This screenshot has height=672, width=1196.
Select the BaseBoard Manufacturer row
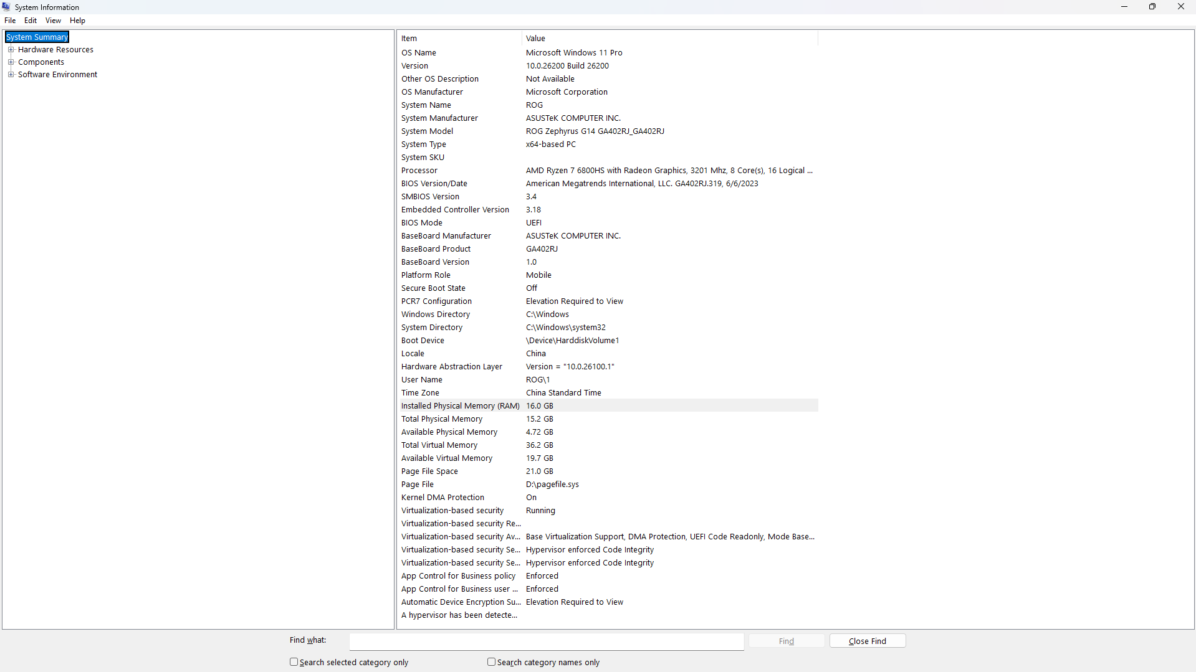click(608, 236)
